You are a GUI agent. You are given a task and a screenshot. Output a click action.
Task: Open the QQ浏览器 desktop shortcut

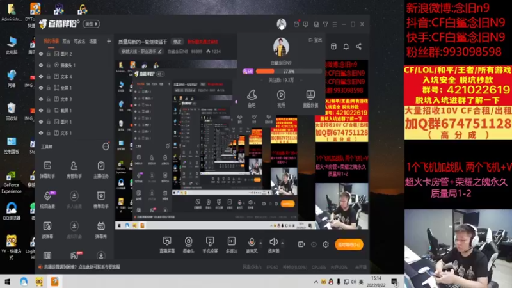pos(12,211)
